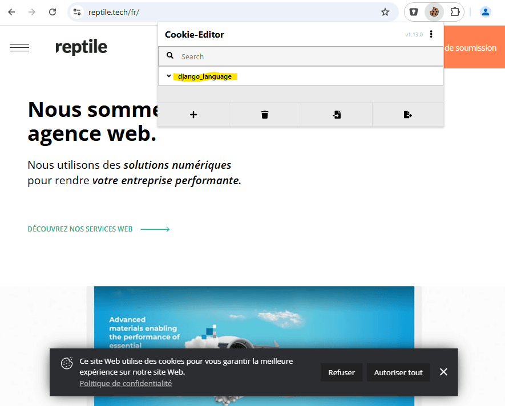
Task: Add a new cookie with the plus icon
Action: 193,115
